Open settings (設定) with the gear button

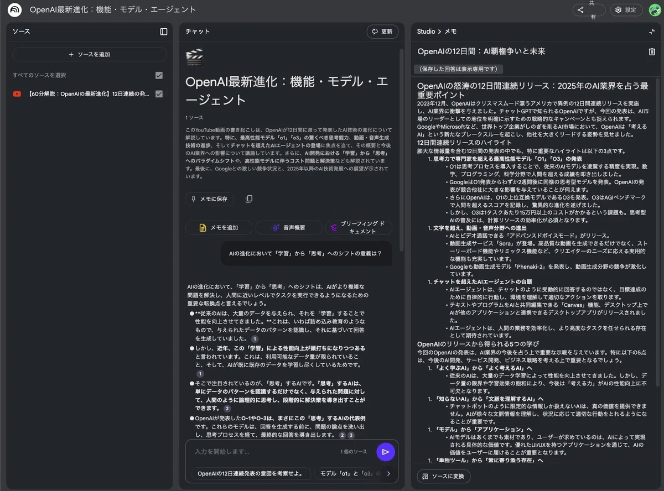pyautogui.click(x=626, y=10)
